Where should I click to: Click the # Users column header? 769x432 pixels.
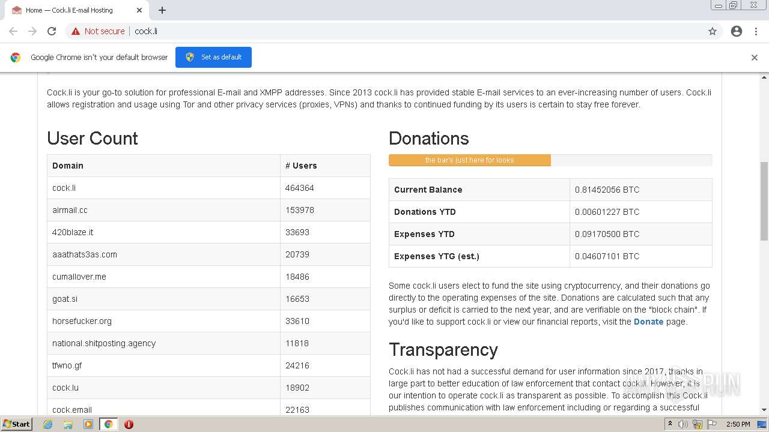(325, 166)
